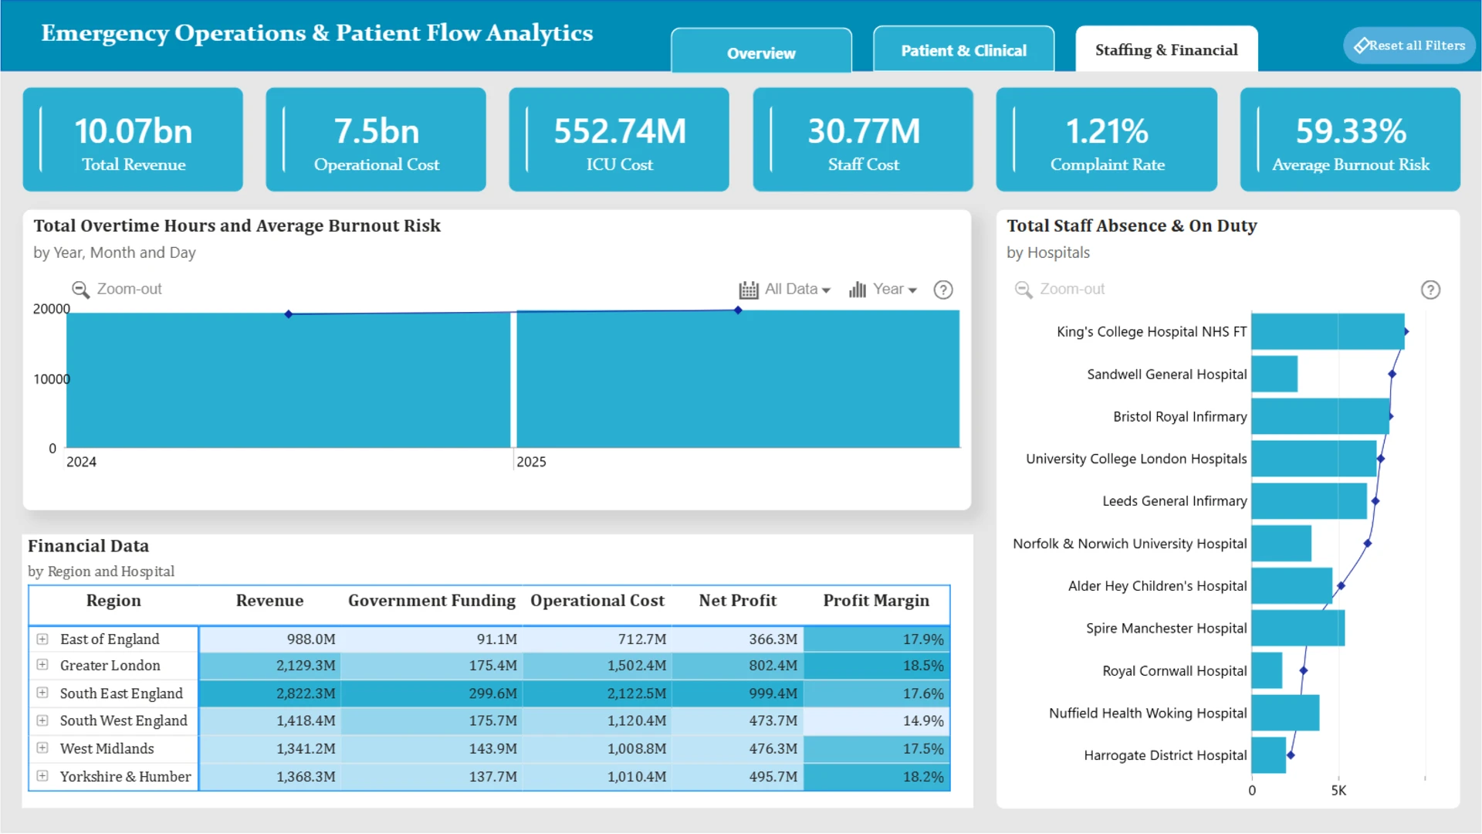
Task: Click the help icon on staff absence chart
Action: tap(1430, 290)
